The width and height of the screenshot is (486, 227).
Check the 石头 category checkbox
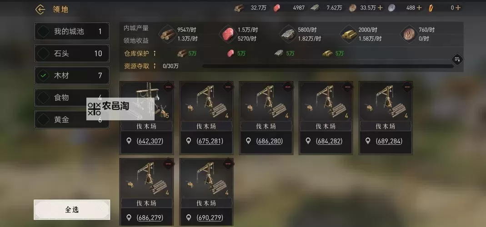click(43, 54)
